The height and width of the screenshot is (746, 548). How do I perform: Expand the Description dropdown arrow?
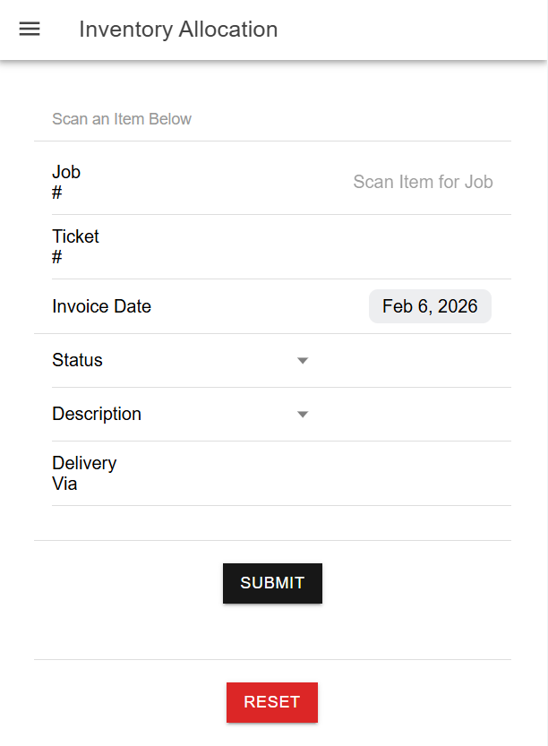[x=303, y=414]
